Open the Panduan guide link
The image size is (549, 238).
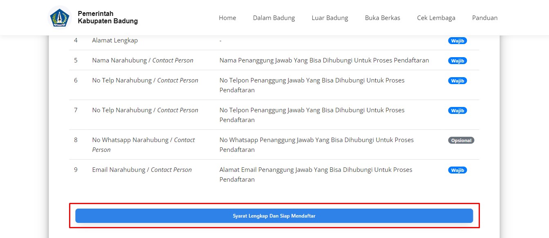click(484, 18)
